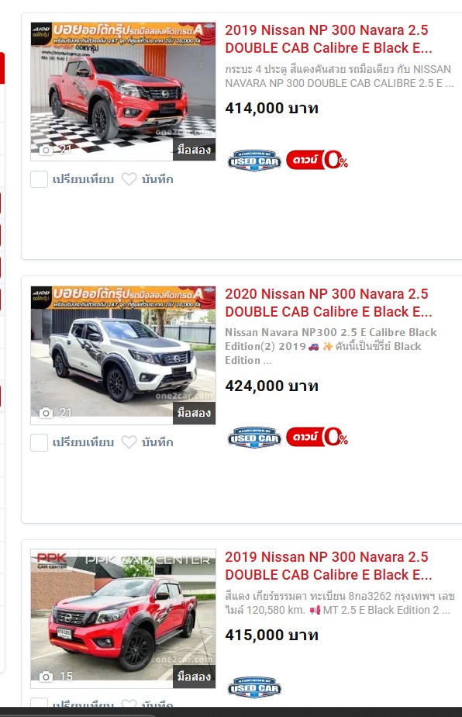Image resolution: width=462 pixels, height=717 pixels.
Task: Click the camera icon showing 15 photos
Action: (x=46, y=677)
